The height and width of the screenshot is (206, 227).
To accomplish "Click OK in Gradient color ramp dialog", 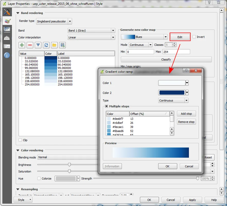I will tap(167, 166).
